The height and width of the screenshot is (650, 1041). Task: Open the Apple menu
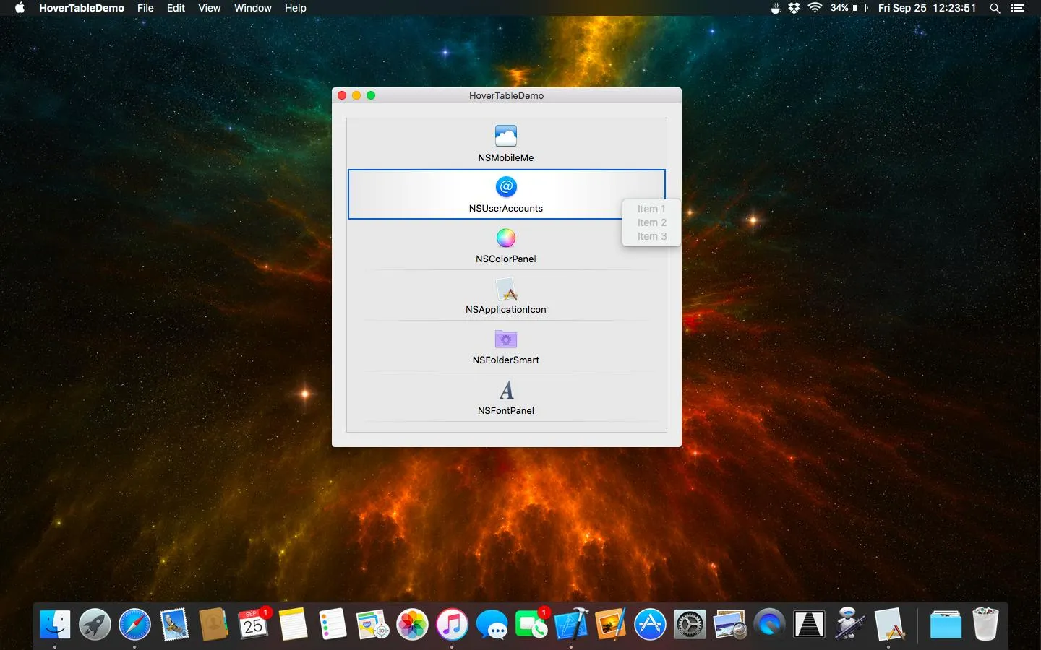point(20,8)
